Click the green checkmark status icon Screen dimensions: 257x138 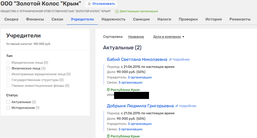coord(117,11)
